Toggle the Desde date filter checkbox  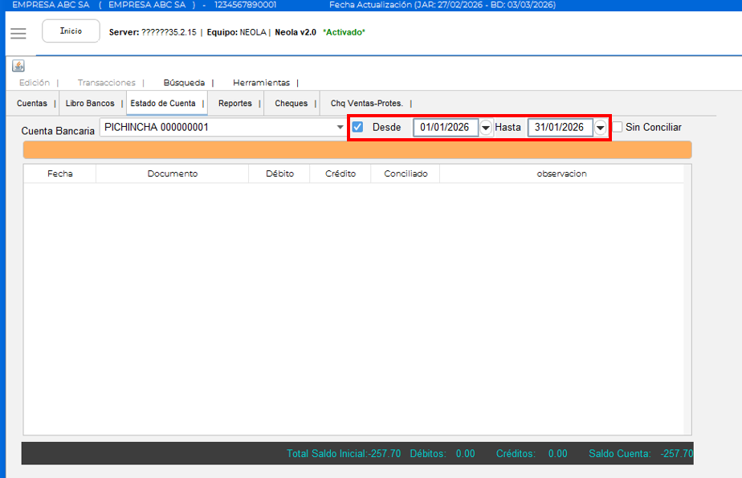(358, 127)
